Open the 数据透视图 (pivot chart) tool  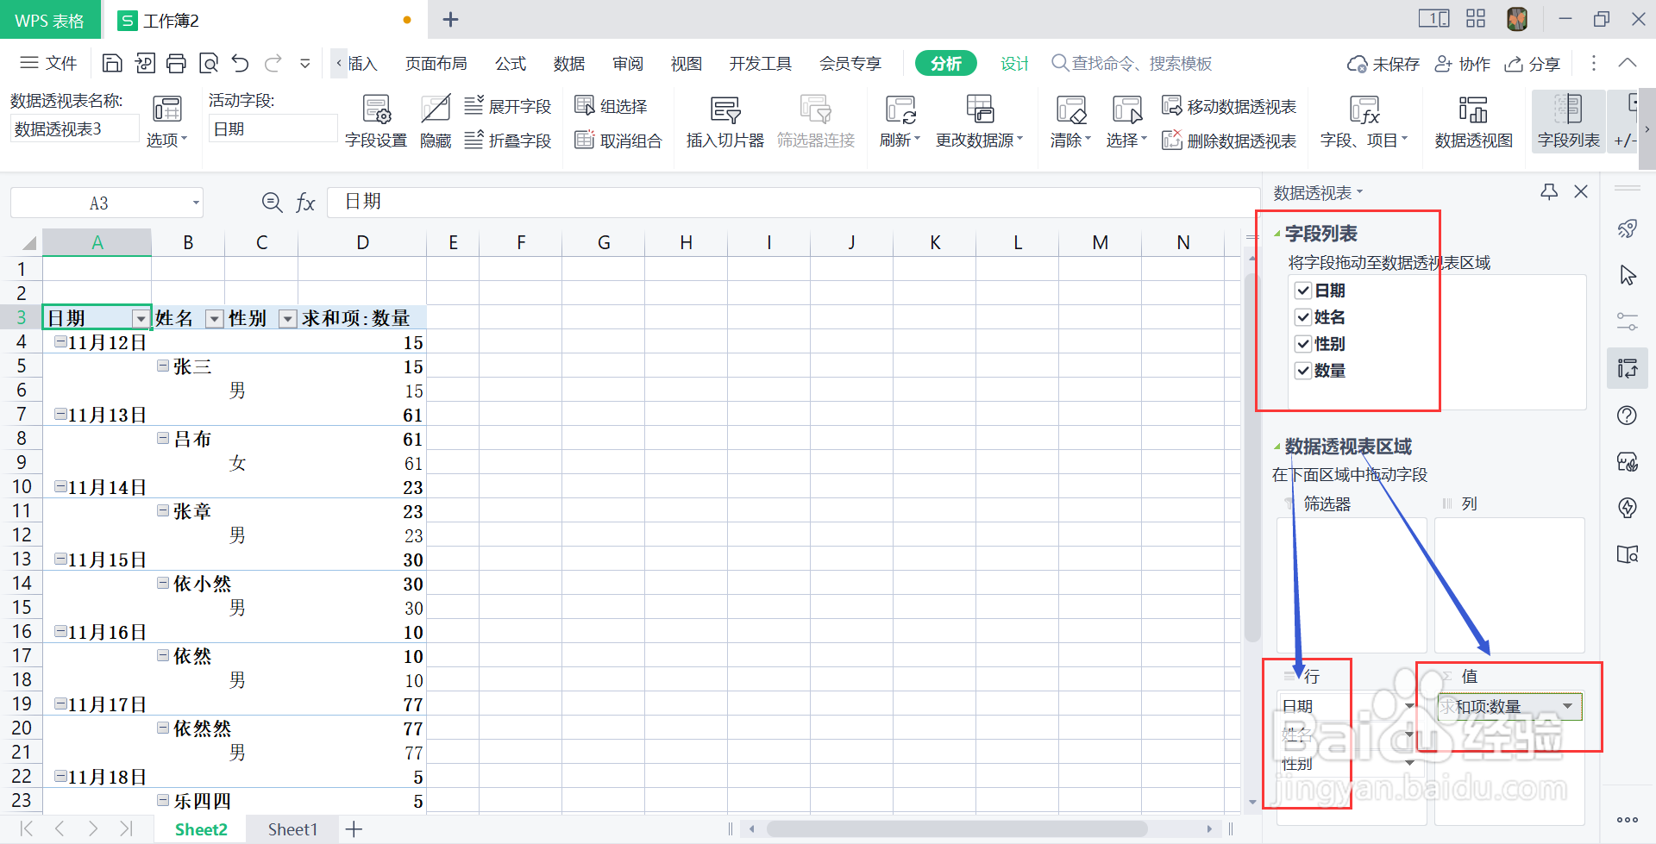[1473, 121]
